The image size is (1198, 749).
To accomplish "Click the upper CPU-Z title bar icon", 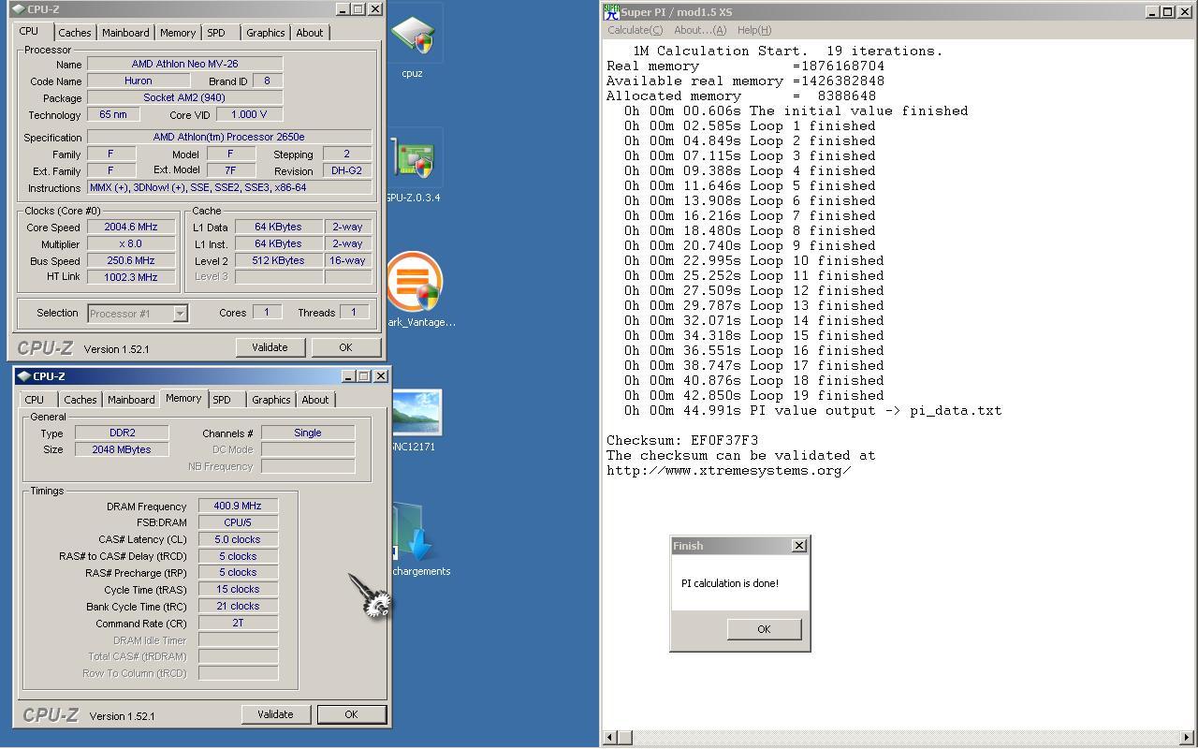I will click(19, 9).
